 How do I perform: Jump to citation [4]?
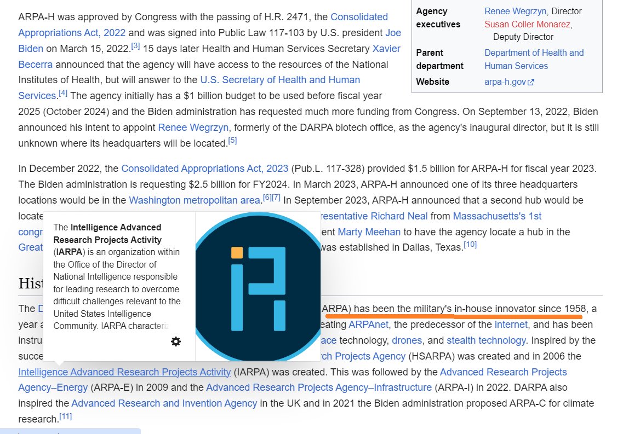tap(63, 93)
